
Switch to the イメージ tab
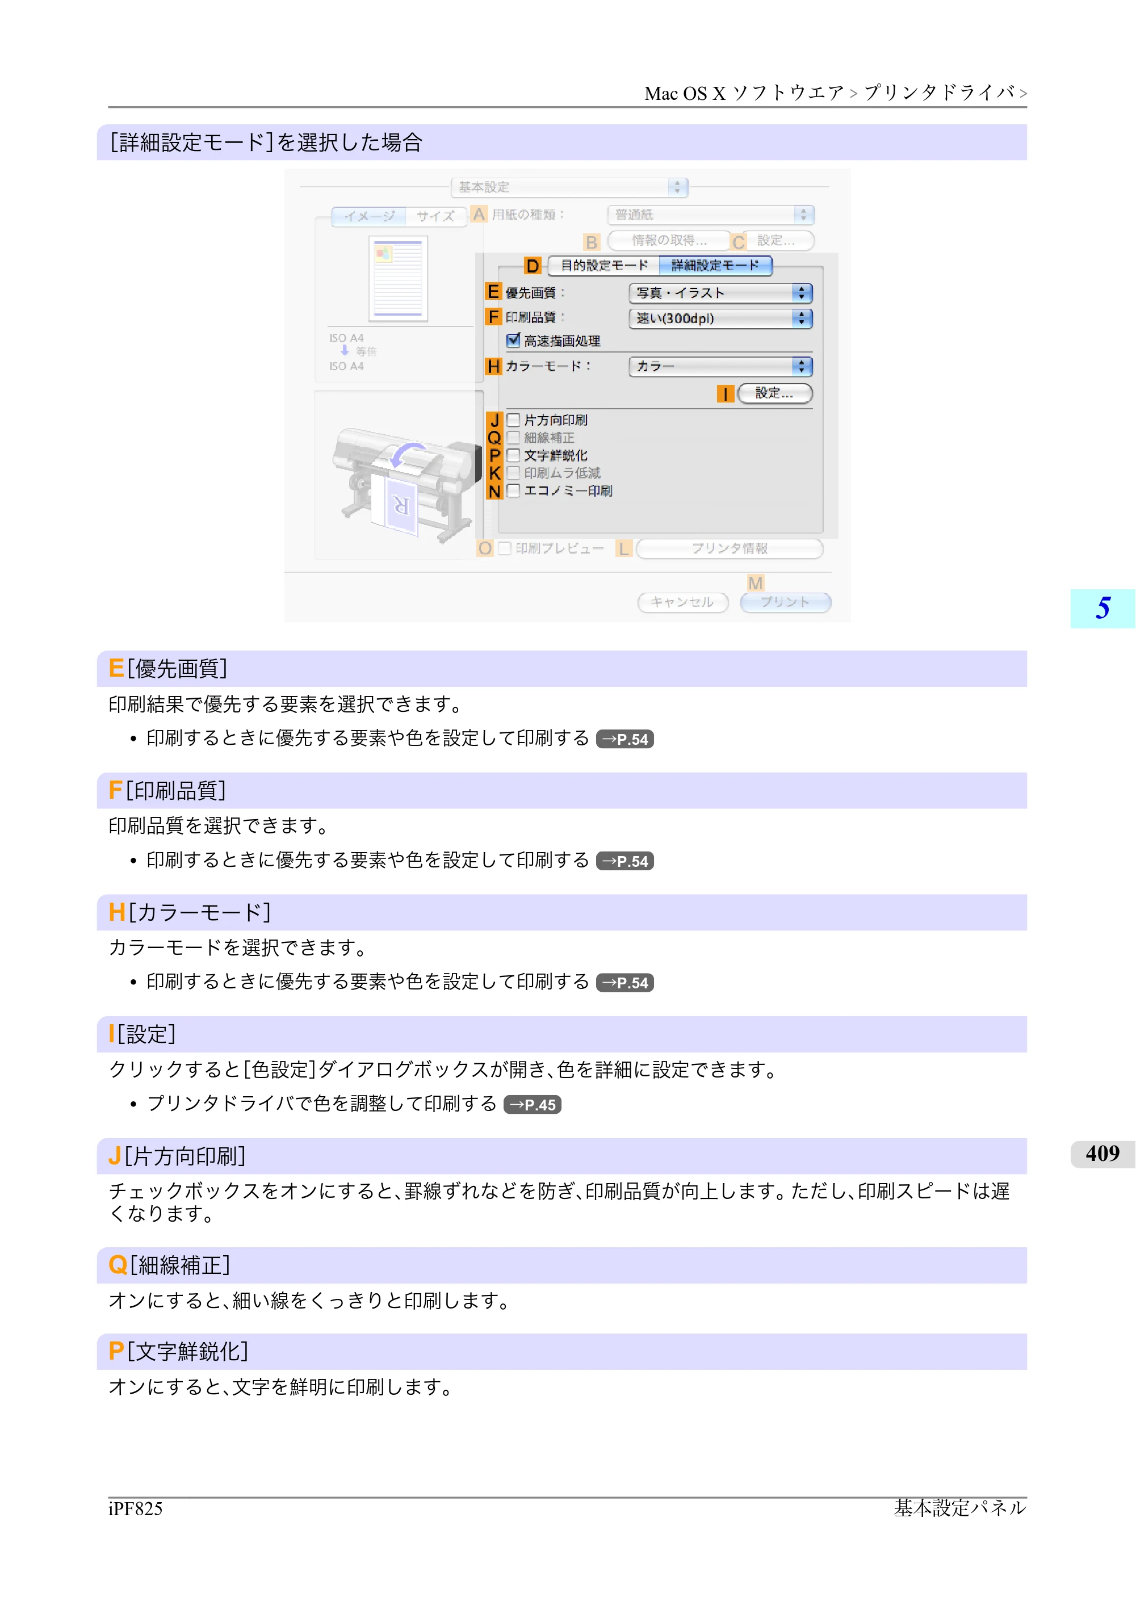(368, 216)
